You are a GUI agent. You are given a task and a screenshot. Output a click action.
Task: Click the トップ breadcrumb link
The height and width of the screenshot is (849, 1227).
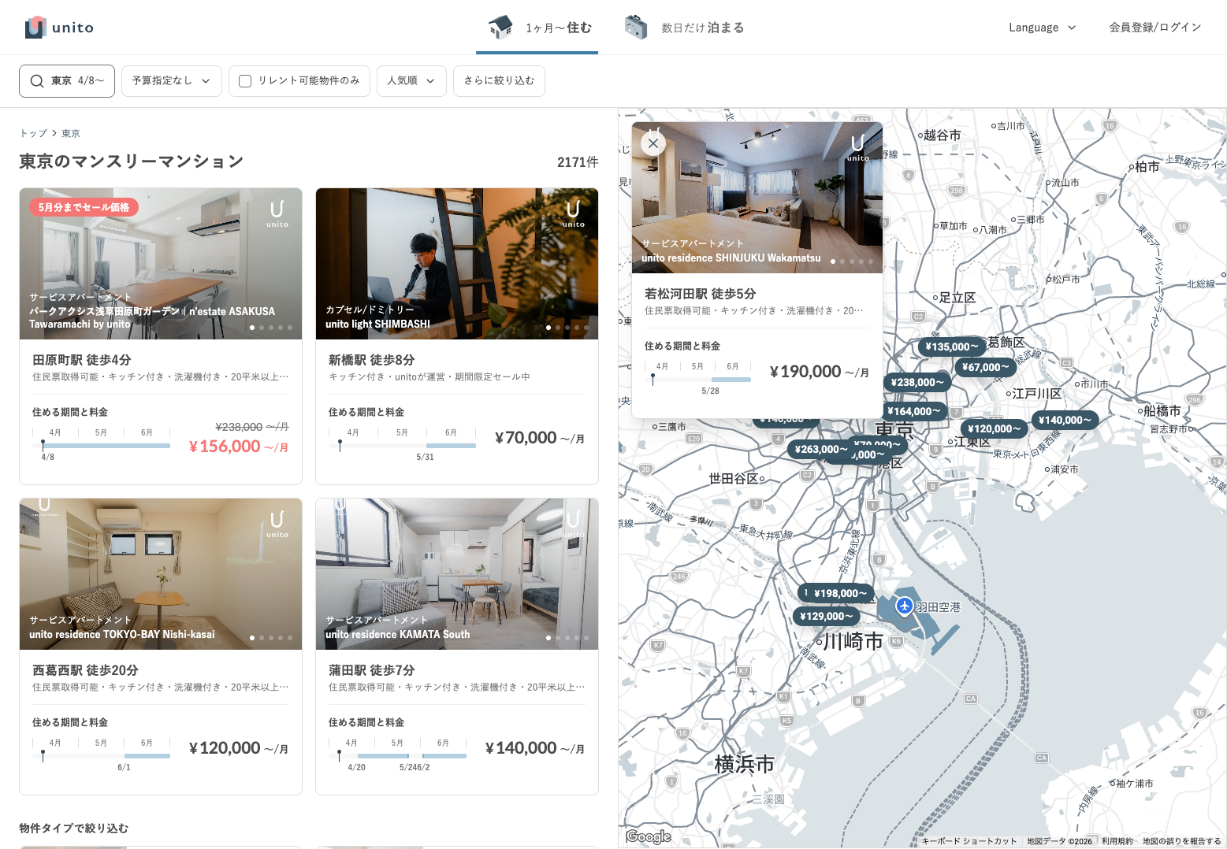pos(33,134)
